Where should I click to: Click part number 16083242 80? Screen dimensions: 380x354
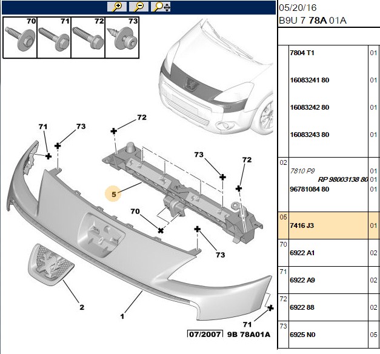(x=310, y=107)
